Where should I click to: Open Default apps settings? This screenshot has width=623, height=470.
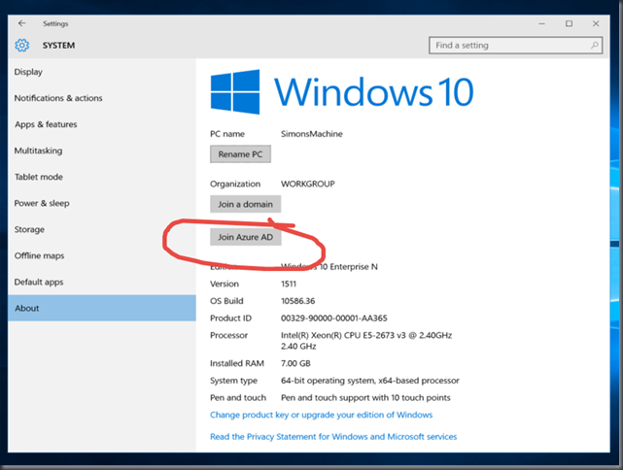click(102, 282)
